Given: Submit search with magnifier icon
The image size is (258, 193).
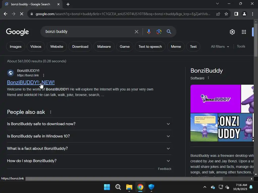Looking at the screenshot, I should pos(169,31).
